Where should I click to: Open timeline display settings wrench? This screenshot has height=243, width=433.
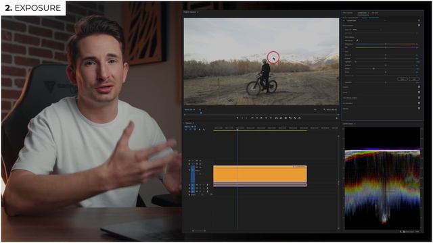pos(204,129)
